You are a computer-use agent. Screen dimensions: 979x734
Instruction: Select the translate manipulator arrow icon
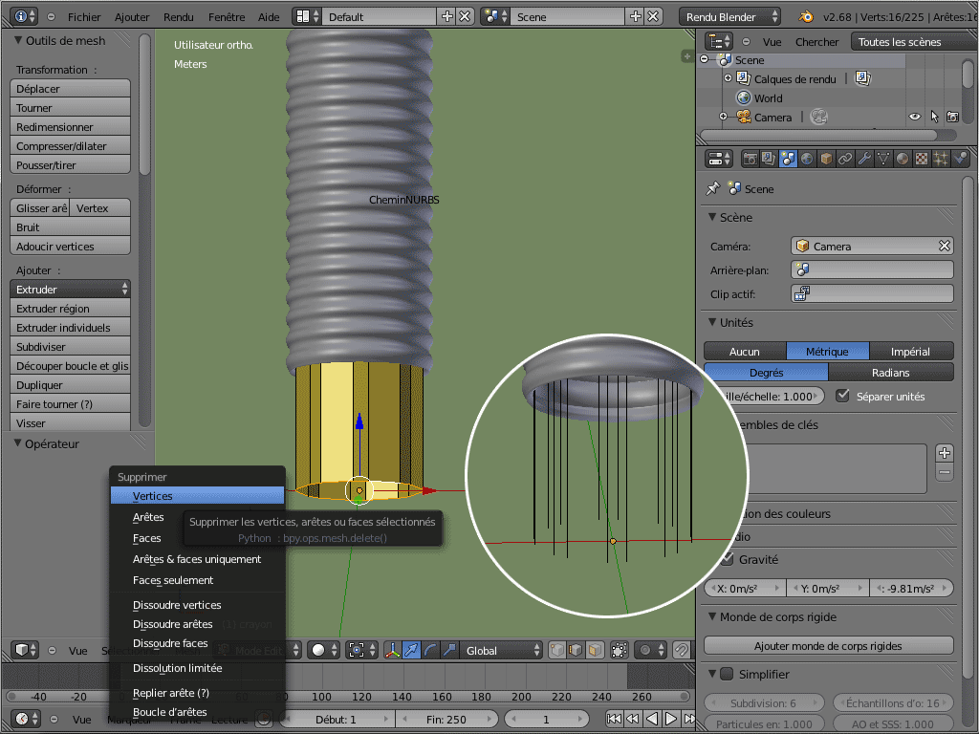411,650
